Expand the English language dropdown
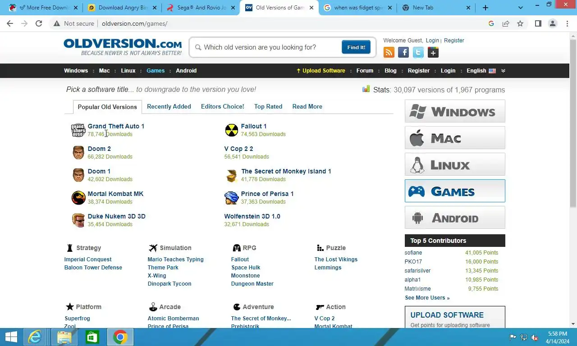This screenshot has width=577, height=346. click(x=503, y=71)
